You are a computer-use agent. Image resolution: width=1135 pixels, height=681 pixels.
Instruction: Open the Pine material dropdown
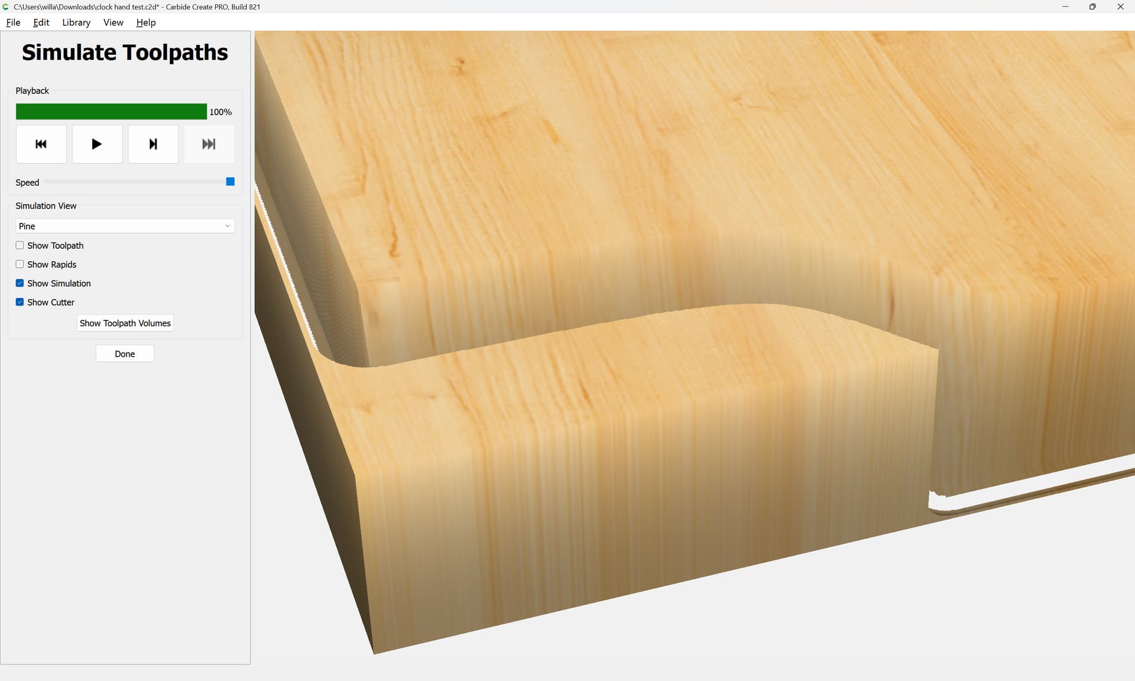coord(125,226)
